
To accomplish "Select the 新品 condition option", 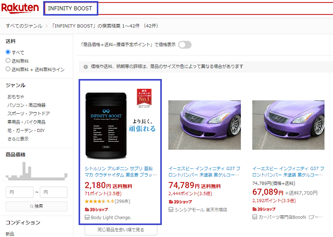I will pyautogui.click(x=10, y=234).
